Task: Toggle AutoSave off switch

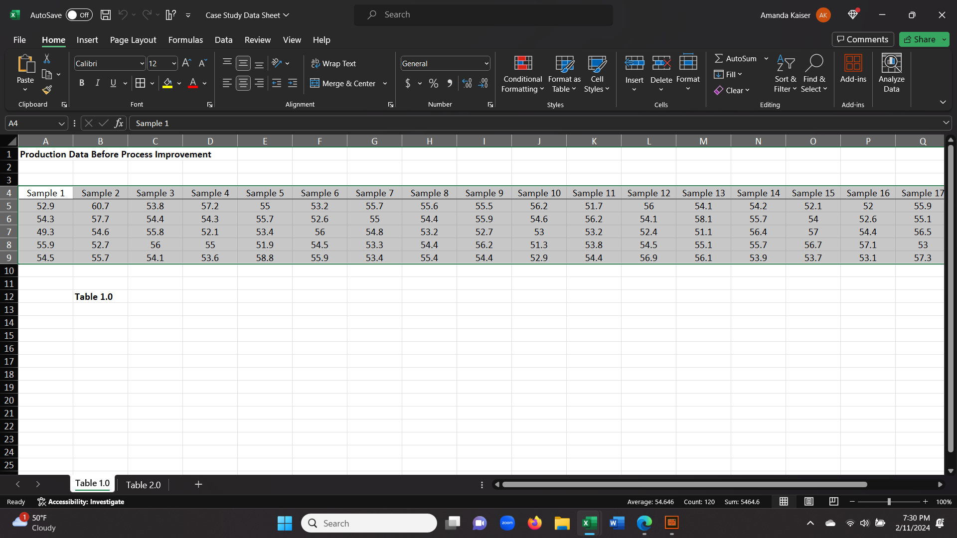Action: (79, 15)
